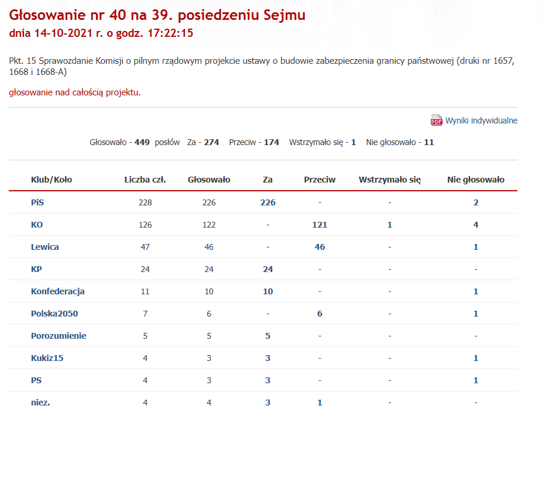552x478 pixels.
Task: Click the 2 'Nie głosowało' for PiS
Action: (x=476, y=202)
